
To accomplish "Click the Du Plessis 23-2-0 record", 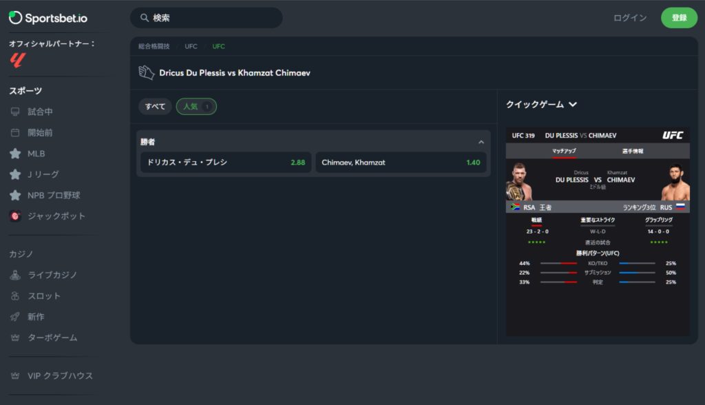I will pyautogui.click(x=537, y=231).
